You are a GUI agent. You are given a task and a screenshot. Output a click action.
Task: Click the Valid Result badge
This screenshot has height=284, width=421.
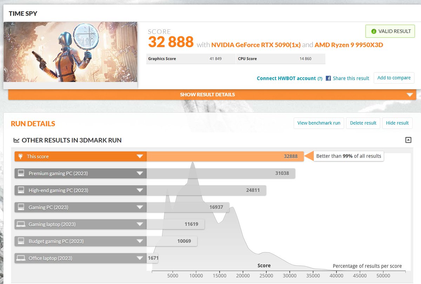coord(390,31)
